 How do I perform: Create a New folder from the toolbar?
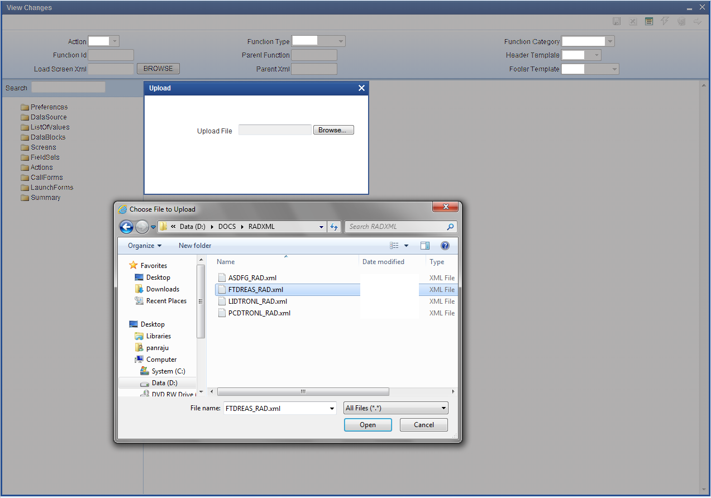[195, 246]
